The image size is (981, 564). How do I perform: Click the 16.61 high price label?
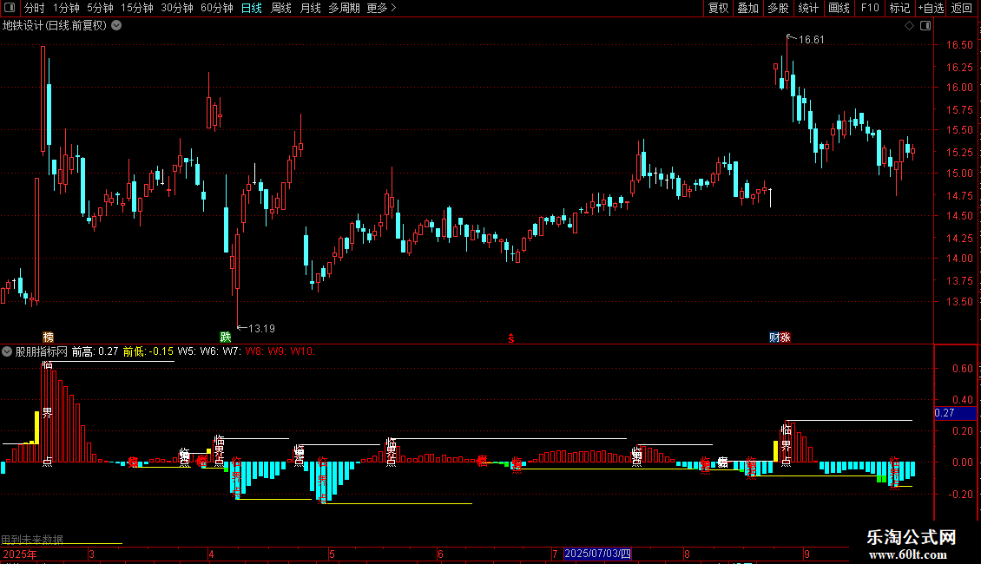tap(812, 40)
